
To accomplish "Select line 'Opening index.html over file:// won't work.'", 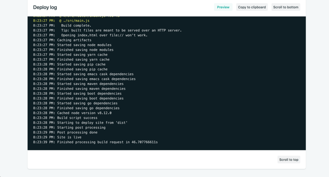I will pos(90,35).
